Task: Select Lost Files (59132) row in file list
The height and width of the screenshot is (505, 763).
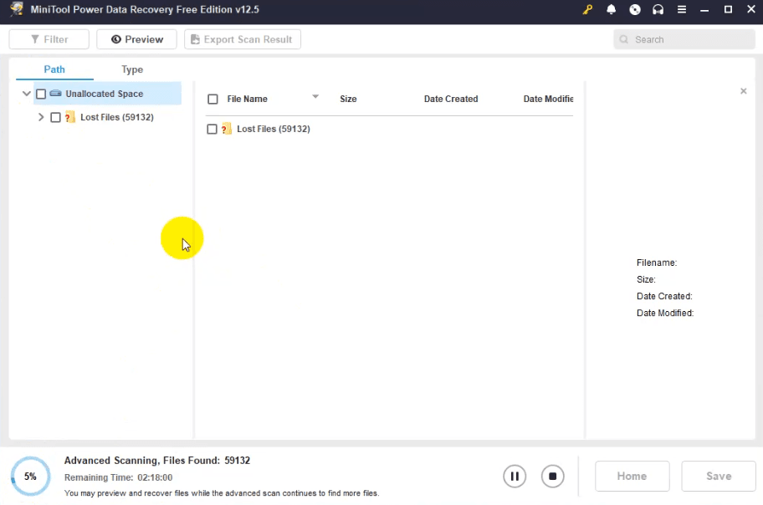Action: (x=389, y=129)
